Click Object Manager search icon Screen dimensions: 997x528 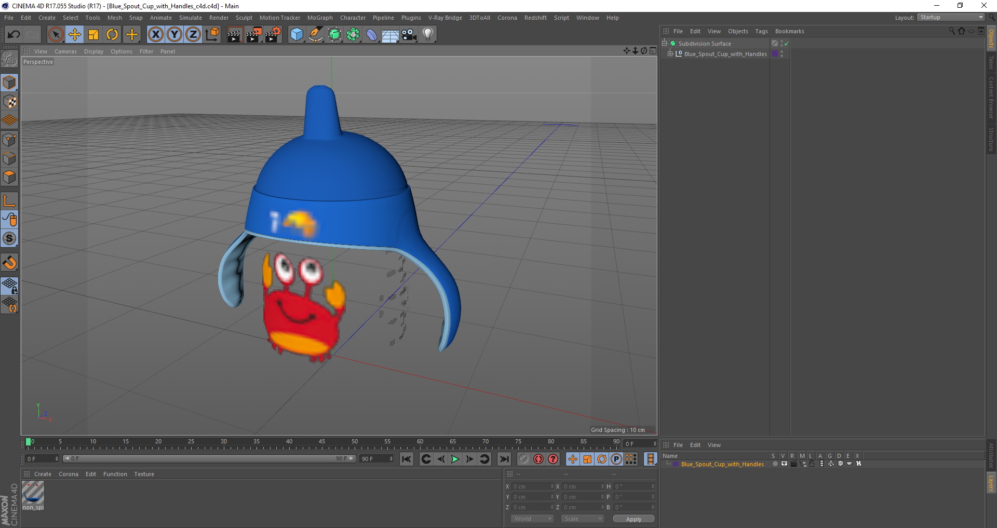point(951,31)
